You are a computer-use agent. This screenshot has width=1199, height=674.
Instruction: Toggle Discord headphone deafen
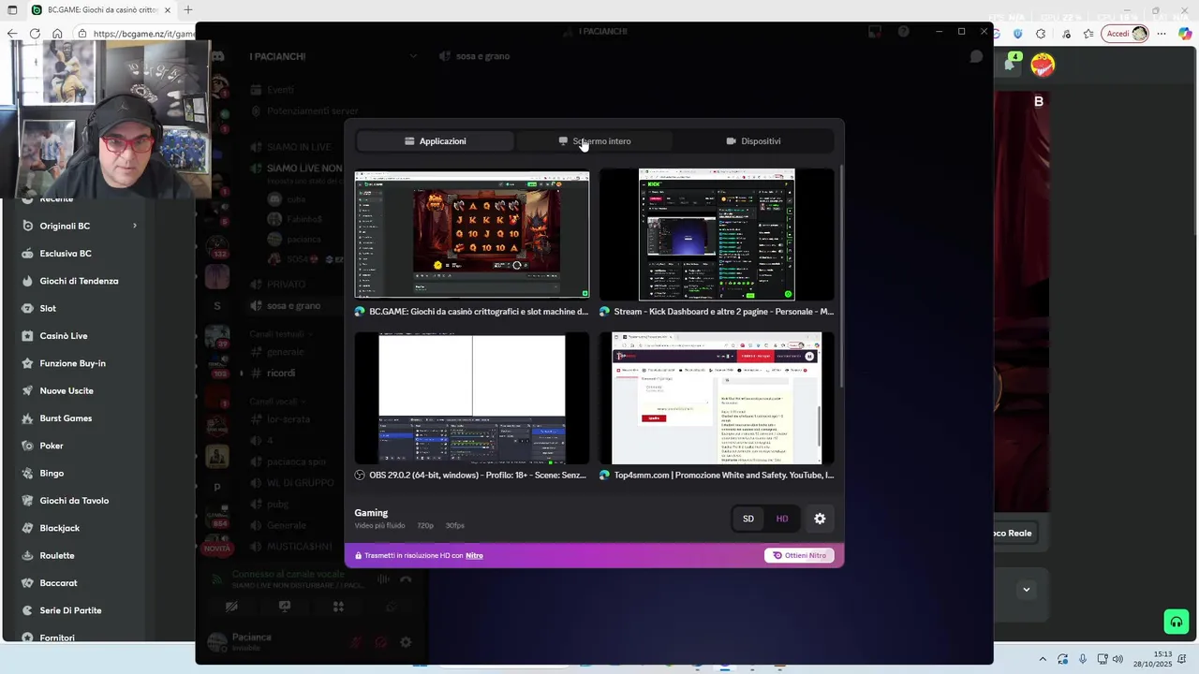point(380,642)
